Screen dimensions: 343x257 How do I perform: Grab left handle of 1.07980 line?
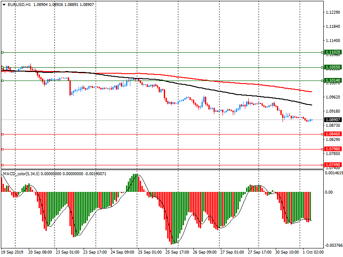coord(3,149)
